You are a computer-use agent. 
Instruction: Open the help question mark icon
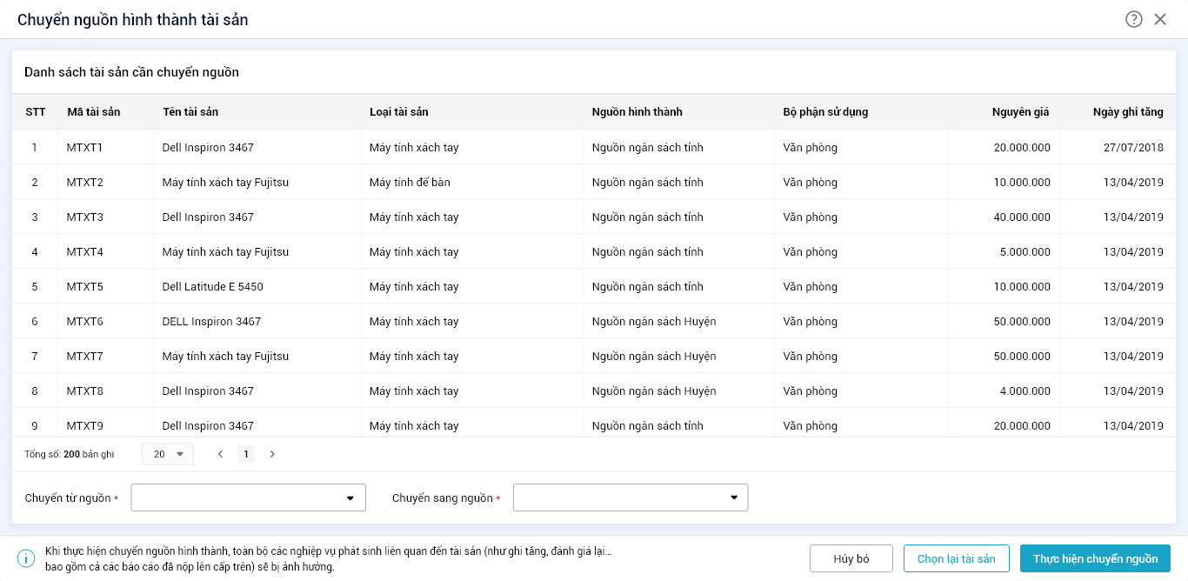pyautogui.click(x=1134, y=19)
